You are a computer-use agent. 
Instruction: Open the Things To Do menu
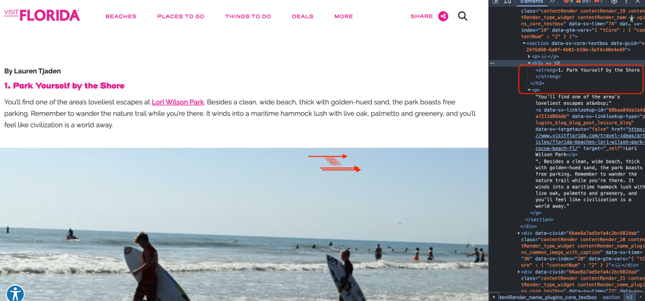tap(248, 16)
